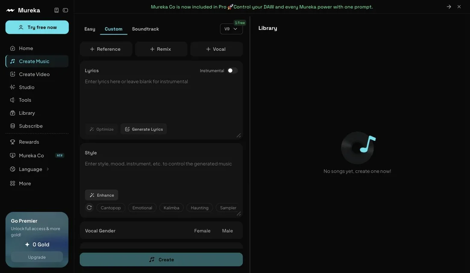Click the Home sidebar icon
470x273 pixels.
click(12, 48)
